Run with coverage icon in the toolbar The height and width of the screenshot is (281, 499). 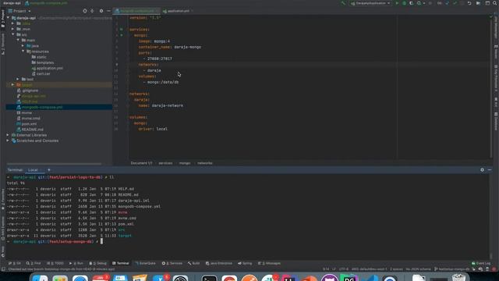pos(412,3)
